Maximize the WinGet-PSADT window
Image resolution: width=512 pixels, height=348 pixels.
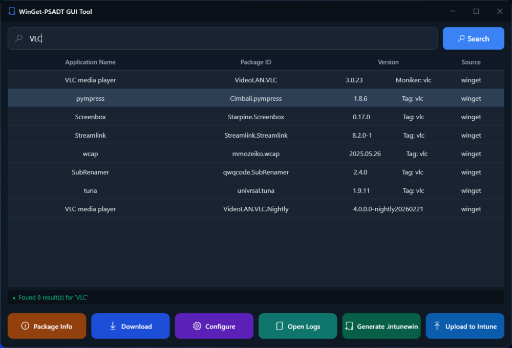(x=476, y=11)
